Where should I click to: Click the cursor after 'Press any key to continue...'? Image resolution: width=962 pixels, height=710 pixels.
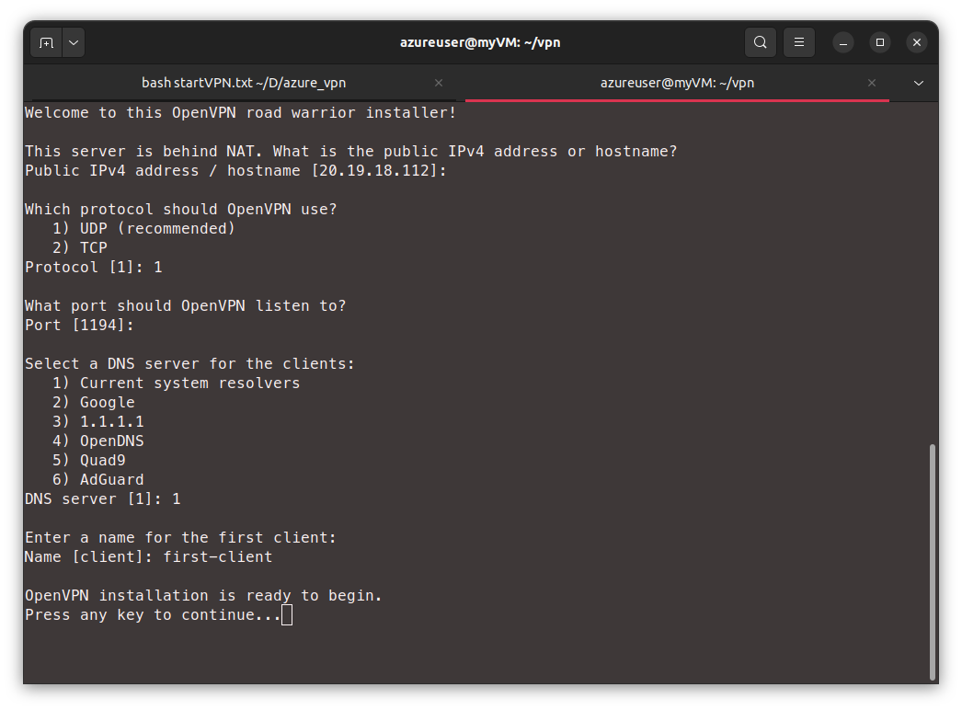(x=287, y=614)
